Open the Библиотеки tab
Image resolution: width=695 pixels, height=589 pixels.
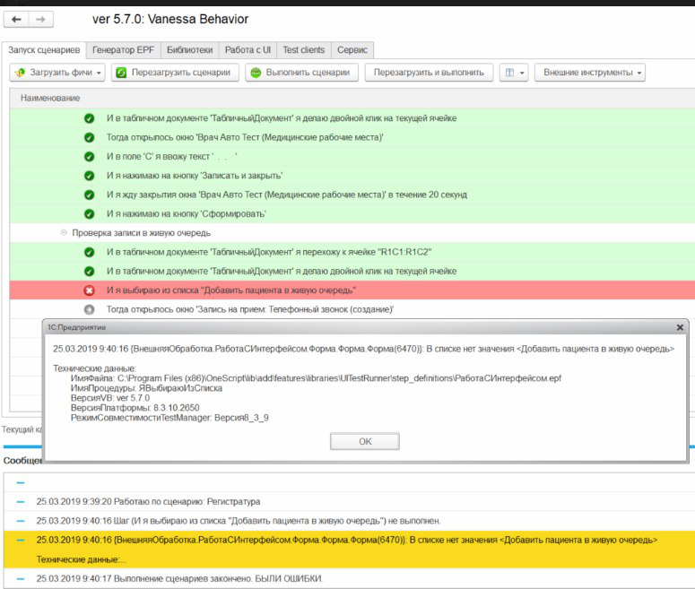190,50
